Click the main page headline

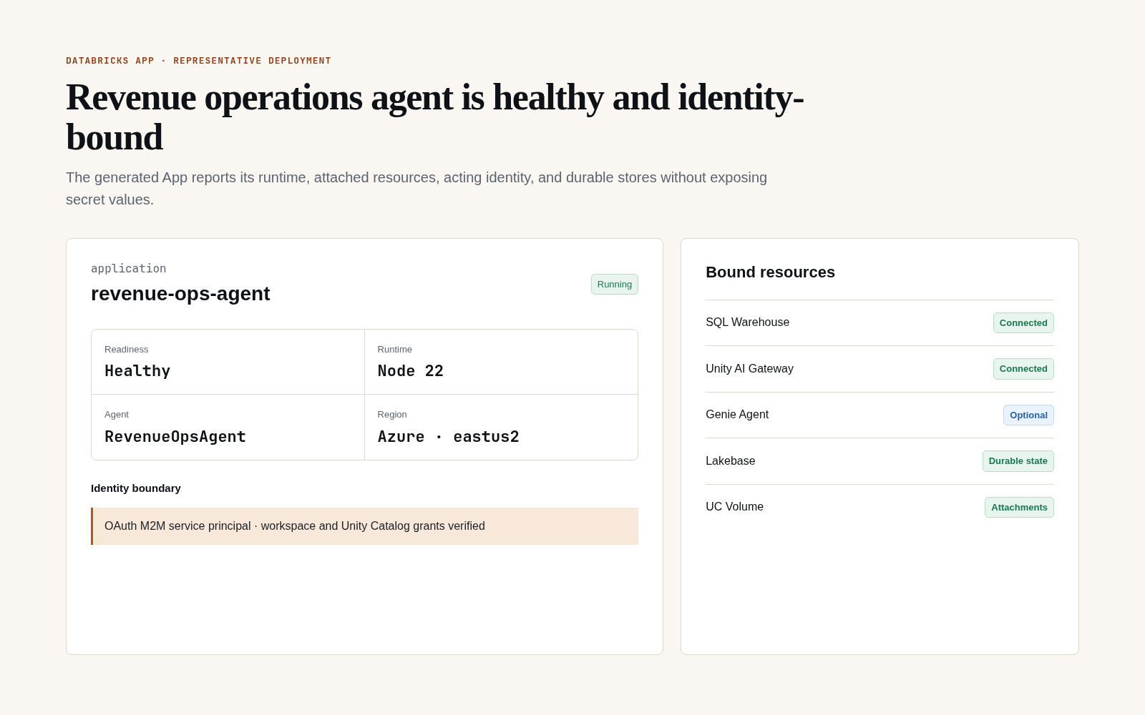pos(435,117)
